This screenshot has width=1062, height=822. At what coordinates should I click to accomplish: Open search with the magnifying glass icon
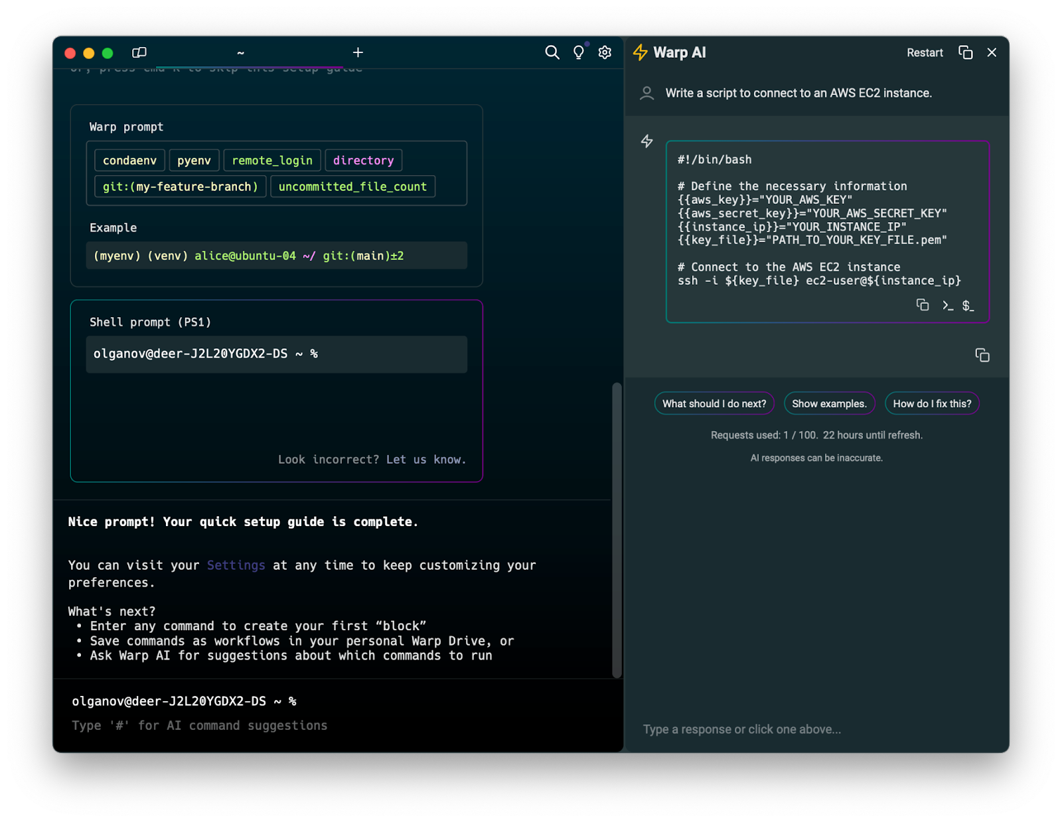tap(552, 52)
